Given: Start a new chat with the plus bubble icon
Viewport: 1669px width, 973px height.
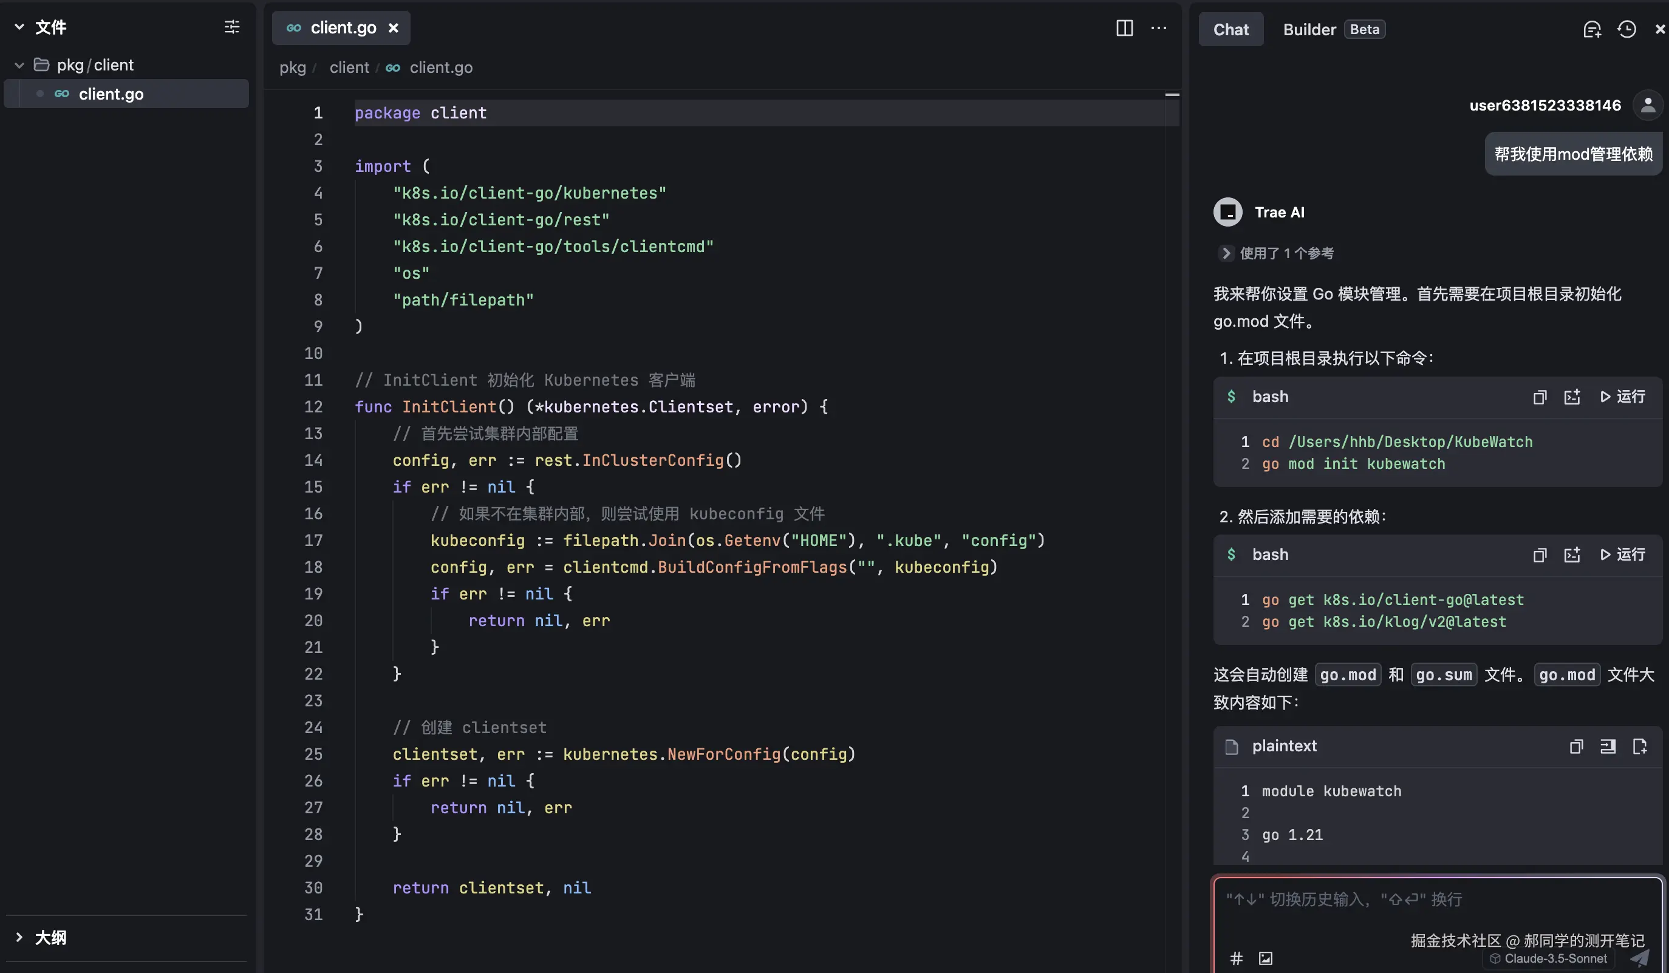Looking at the screenshot, I should [x=1591, y=30].
